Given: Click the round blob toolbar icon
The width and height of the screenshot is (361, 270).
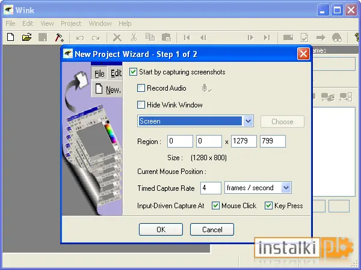Looking at the screenshot, I should point(337,37).
